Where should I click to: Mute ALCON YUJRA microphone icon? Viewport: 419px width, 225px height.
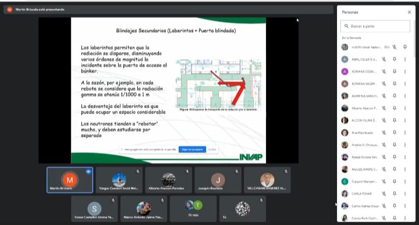(x=384, y=120)
